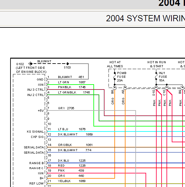The image size is (185, 187).
Task: Click the S103 splice label
Action: pyautogui.click(x=67, y=68)
